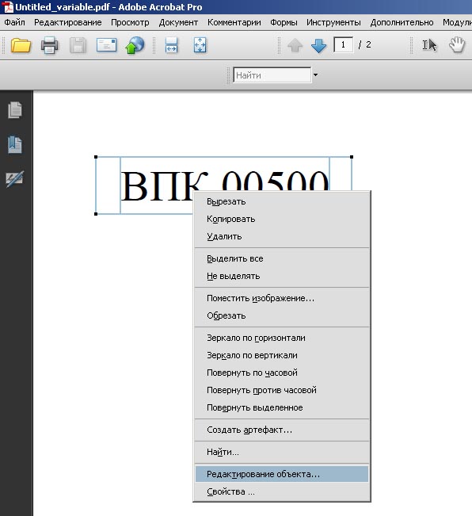Viewport: 472px width, 516px height.
Task: Open the Signatures panel in sidebar
Action: click(15, 179)
